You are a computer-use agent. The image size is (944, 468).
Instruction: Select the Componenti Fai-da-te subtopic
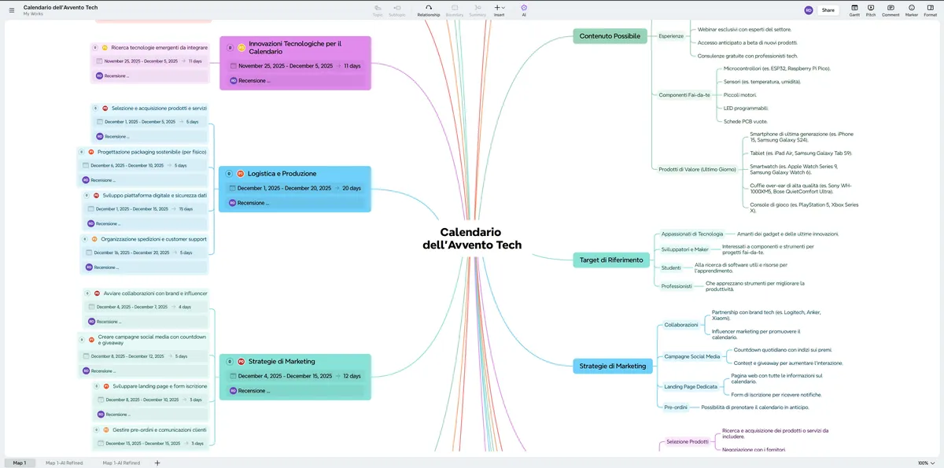pos(684,95)
